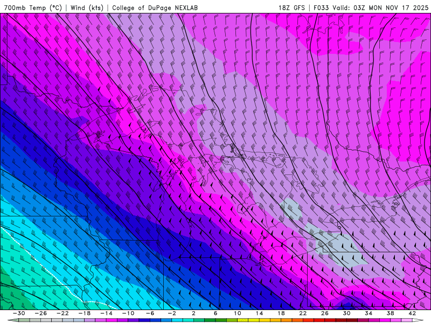The width and height of the screenshot is (431, 323).
Task: Click the F033 forecast hour text
Action: 321,8
